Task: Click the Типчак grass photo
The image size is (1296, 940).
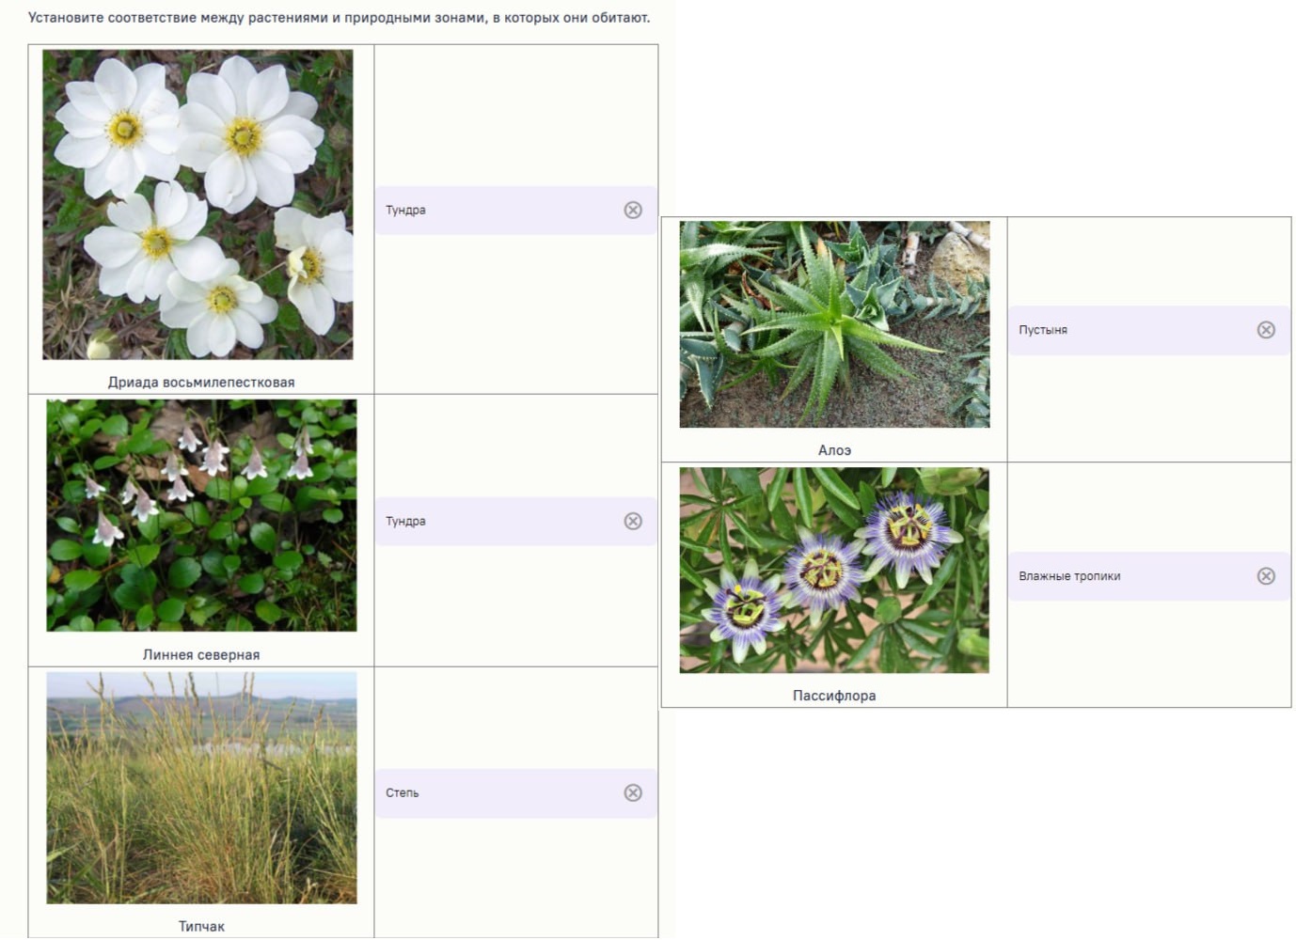Action: tap(201, 788)
